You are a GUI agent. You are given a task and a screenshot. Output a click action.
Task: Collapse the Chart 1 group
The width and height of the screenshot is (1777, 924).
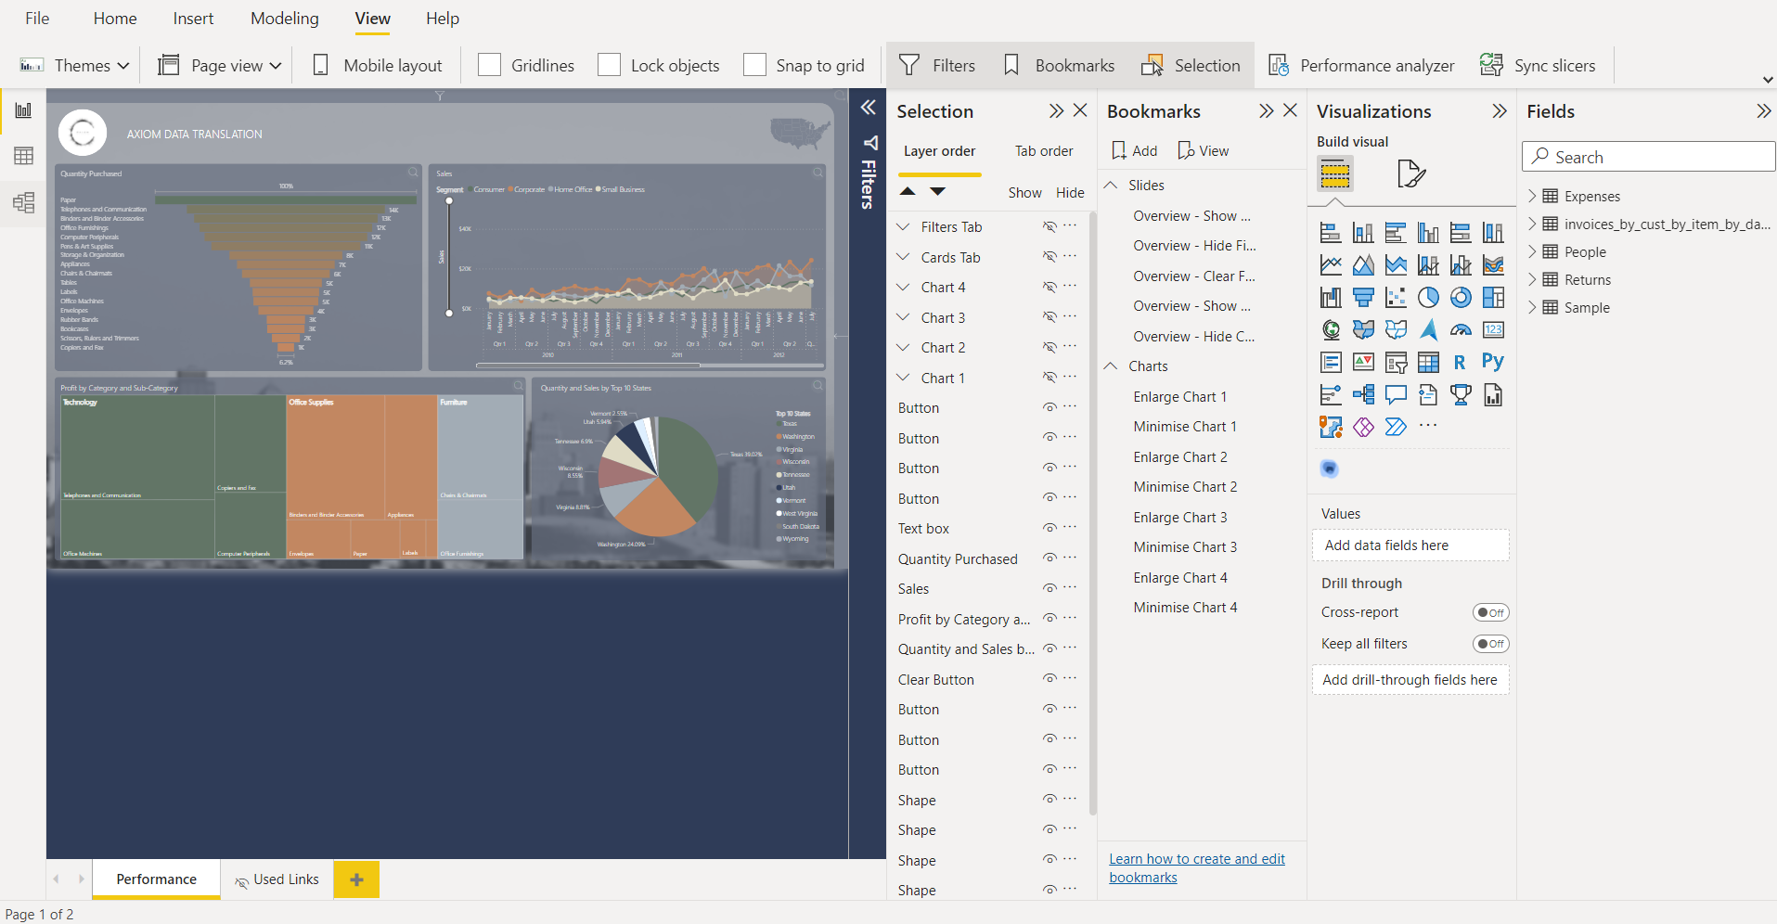point(903,378)
